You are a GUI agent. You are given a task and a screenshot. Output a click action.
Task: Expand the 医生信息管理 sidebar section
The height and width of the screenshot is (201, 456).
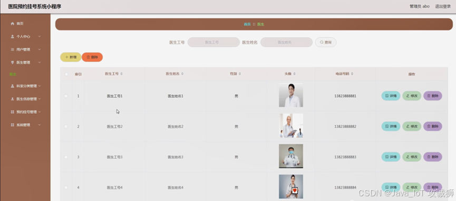pyautogui.click(x=25, y=99)
